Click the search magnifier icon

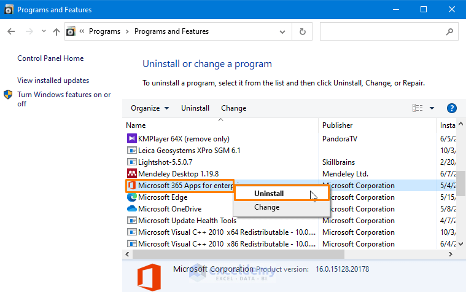450,31
